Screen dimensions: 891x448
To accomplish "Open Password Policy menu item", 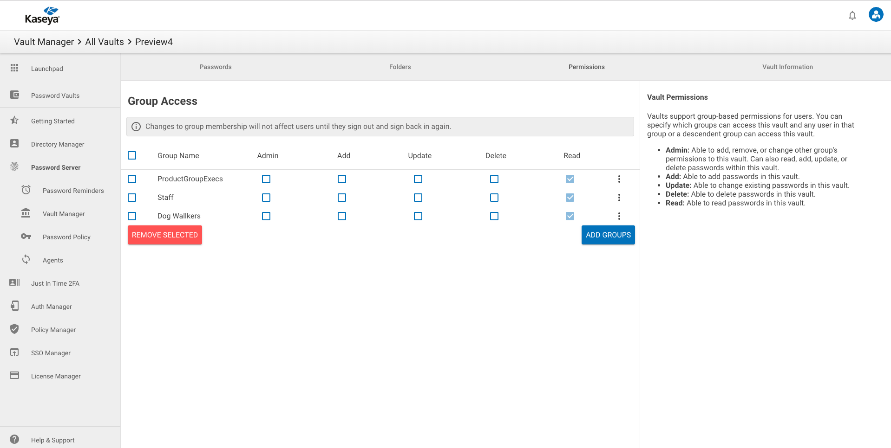I will [66, 237].
